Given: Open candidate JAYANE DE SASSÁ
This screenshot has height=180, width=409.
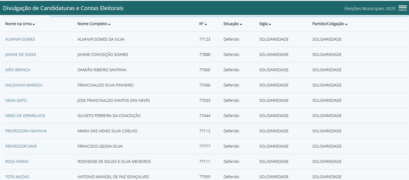Looking at the screenshot, I should pyautogui.click(x=21, y=55).
